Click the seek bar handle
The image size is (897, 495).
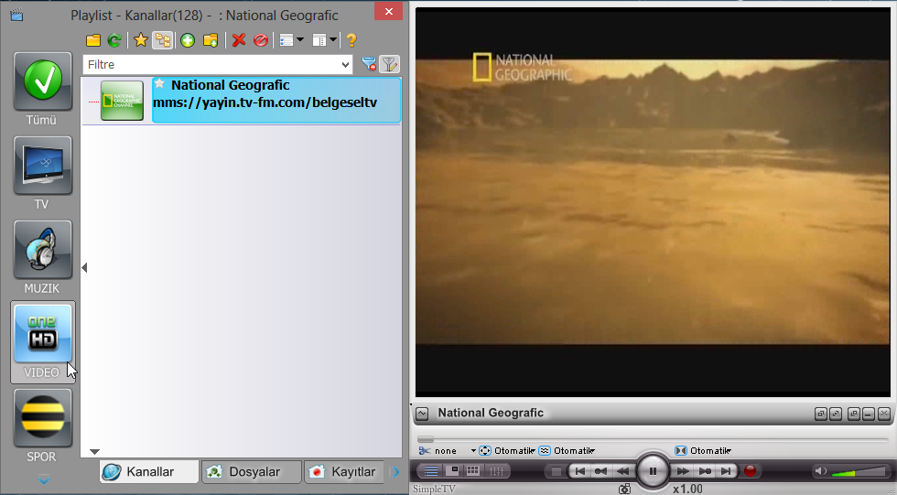point(425,439)
